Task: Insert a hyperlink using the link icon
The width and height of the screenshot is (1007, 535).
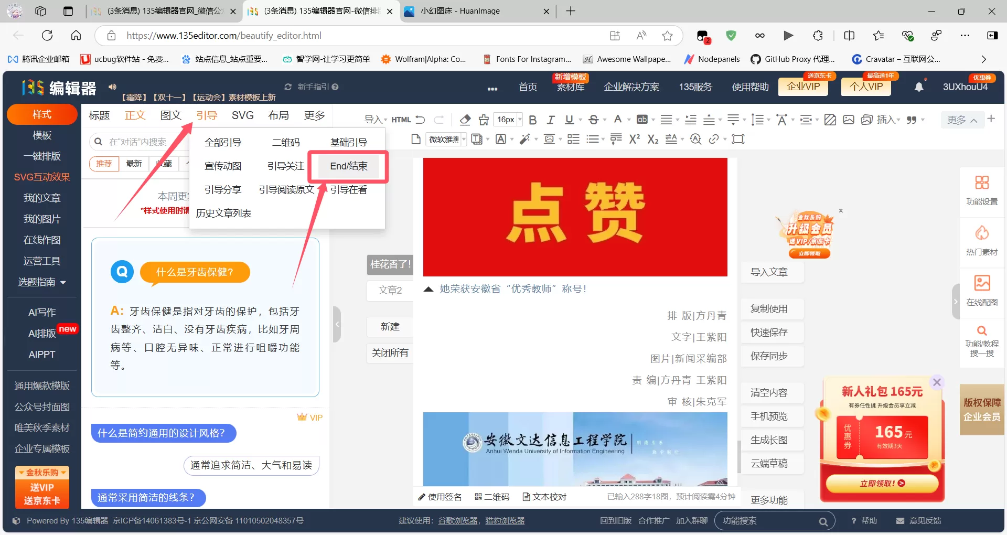Action: coord(715,139)
